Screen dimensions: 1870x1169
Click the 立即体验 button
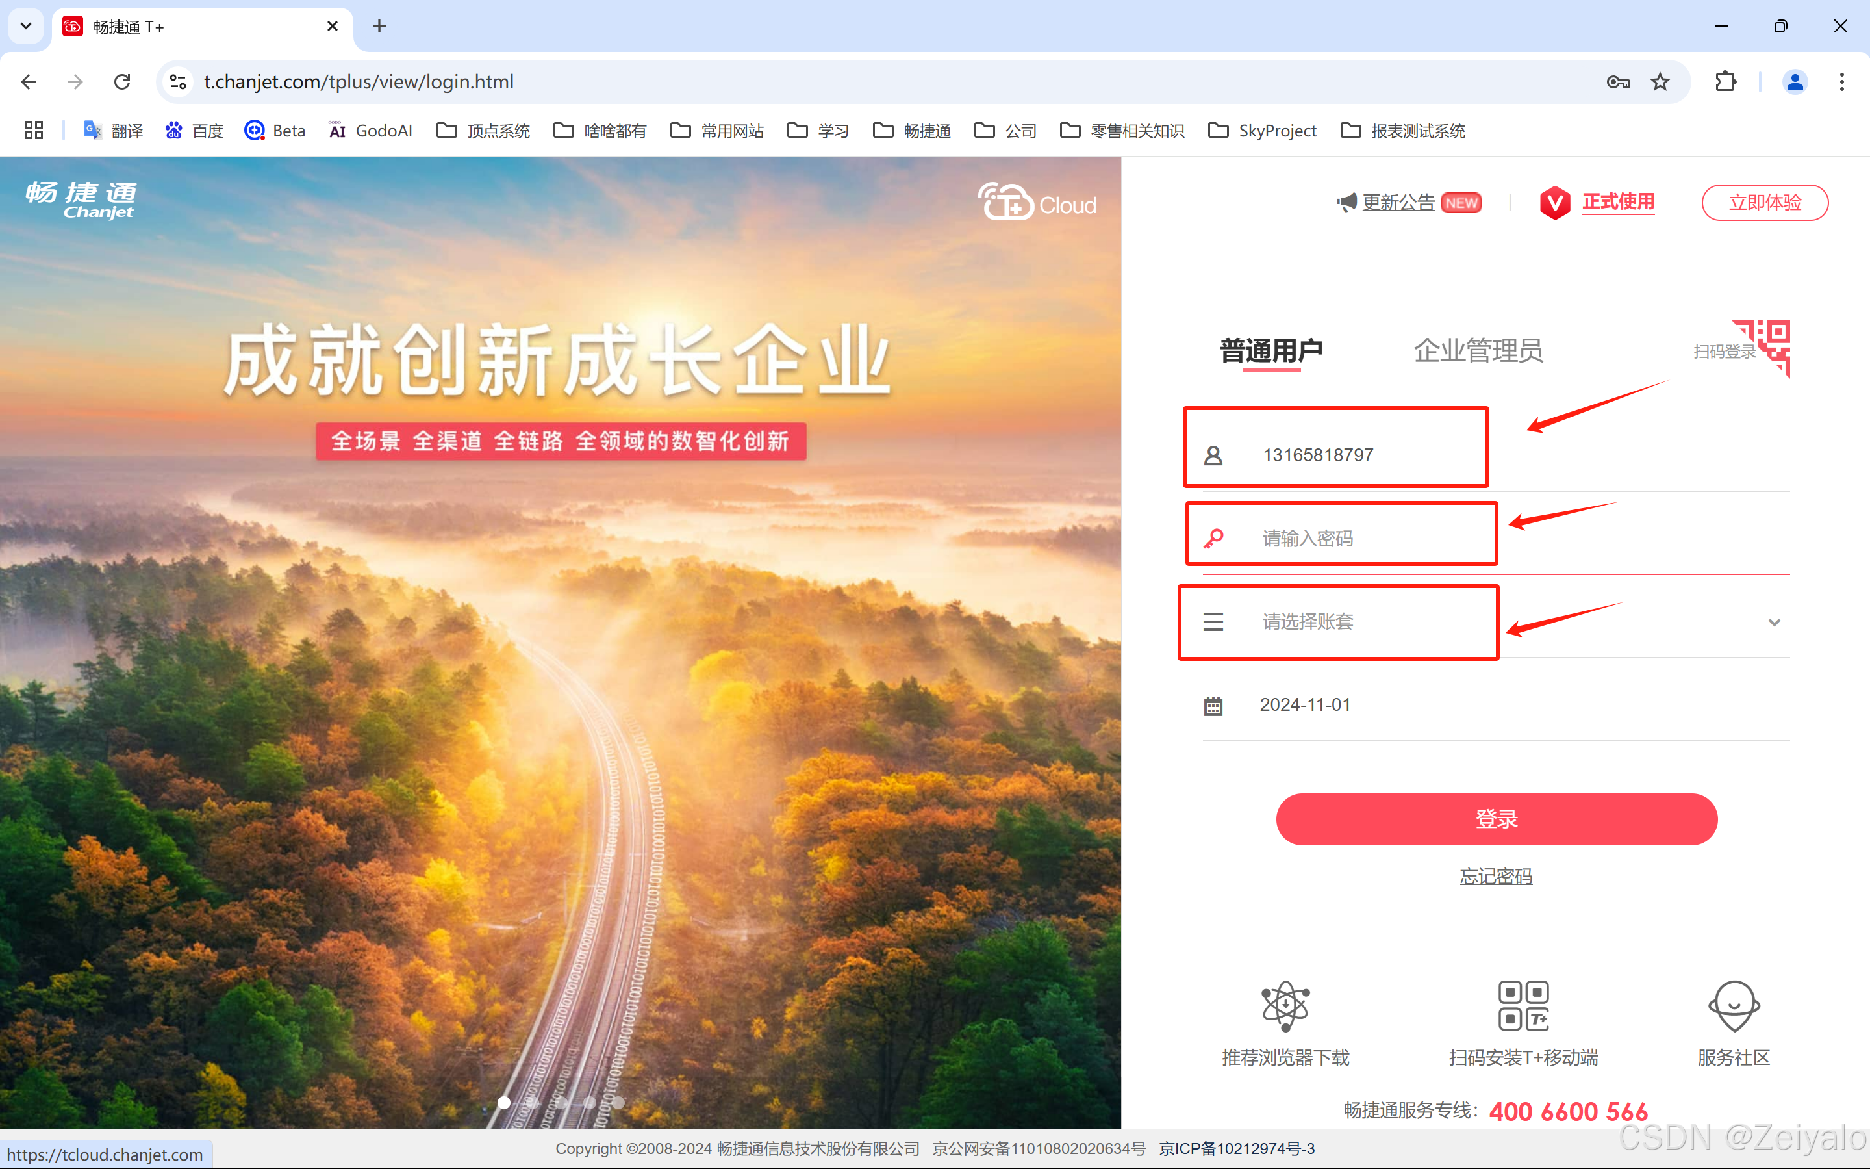pyautogui.click(x=1764, y=203)
